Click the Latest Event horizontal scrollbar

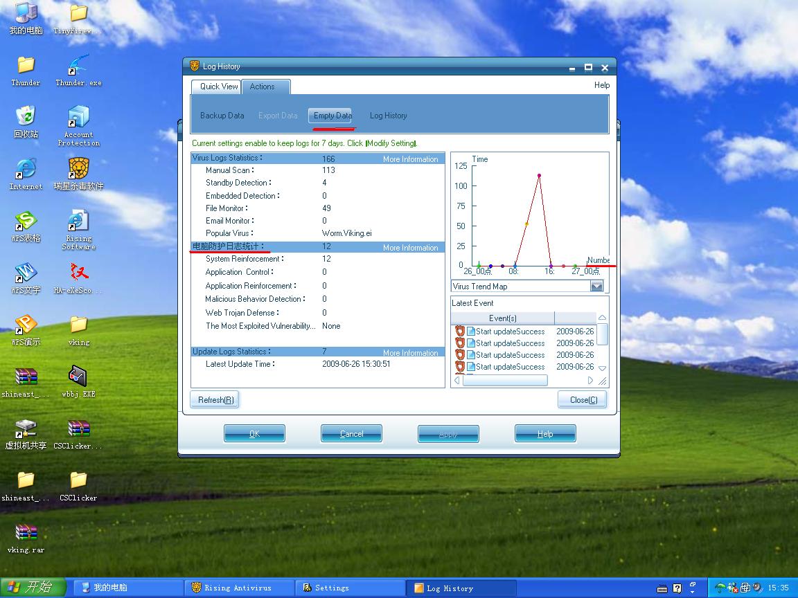[505, 381]
